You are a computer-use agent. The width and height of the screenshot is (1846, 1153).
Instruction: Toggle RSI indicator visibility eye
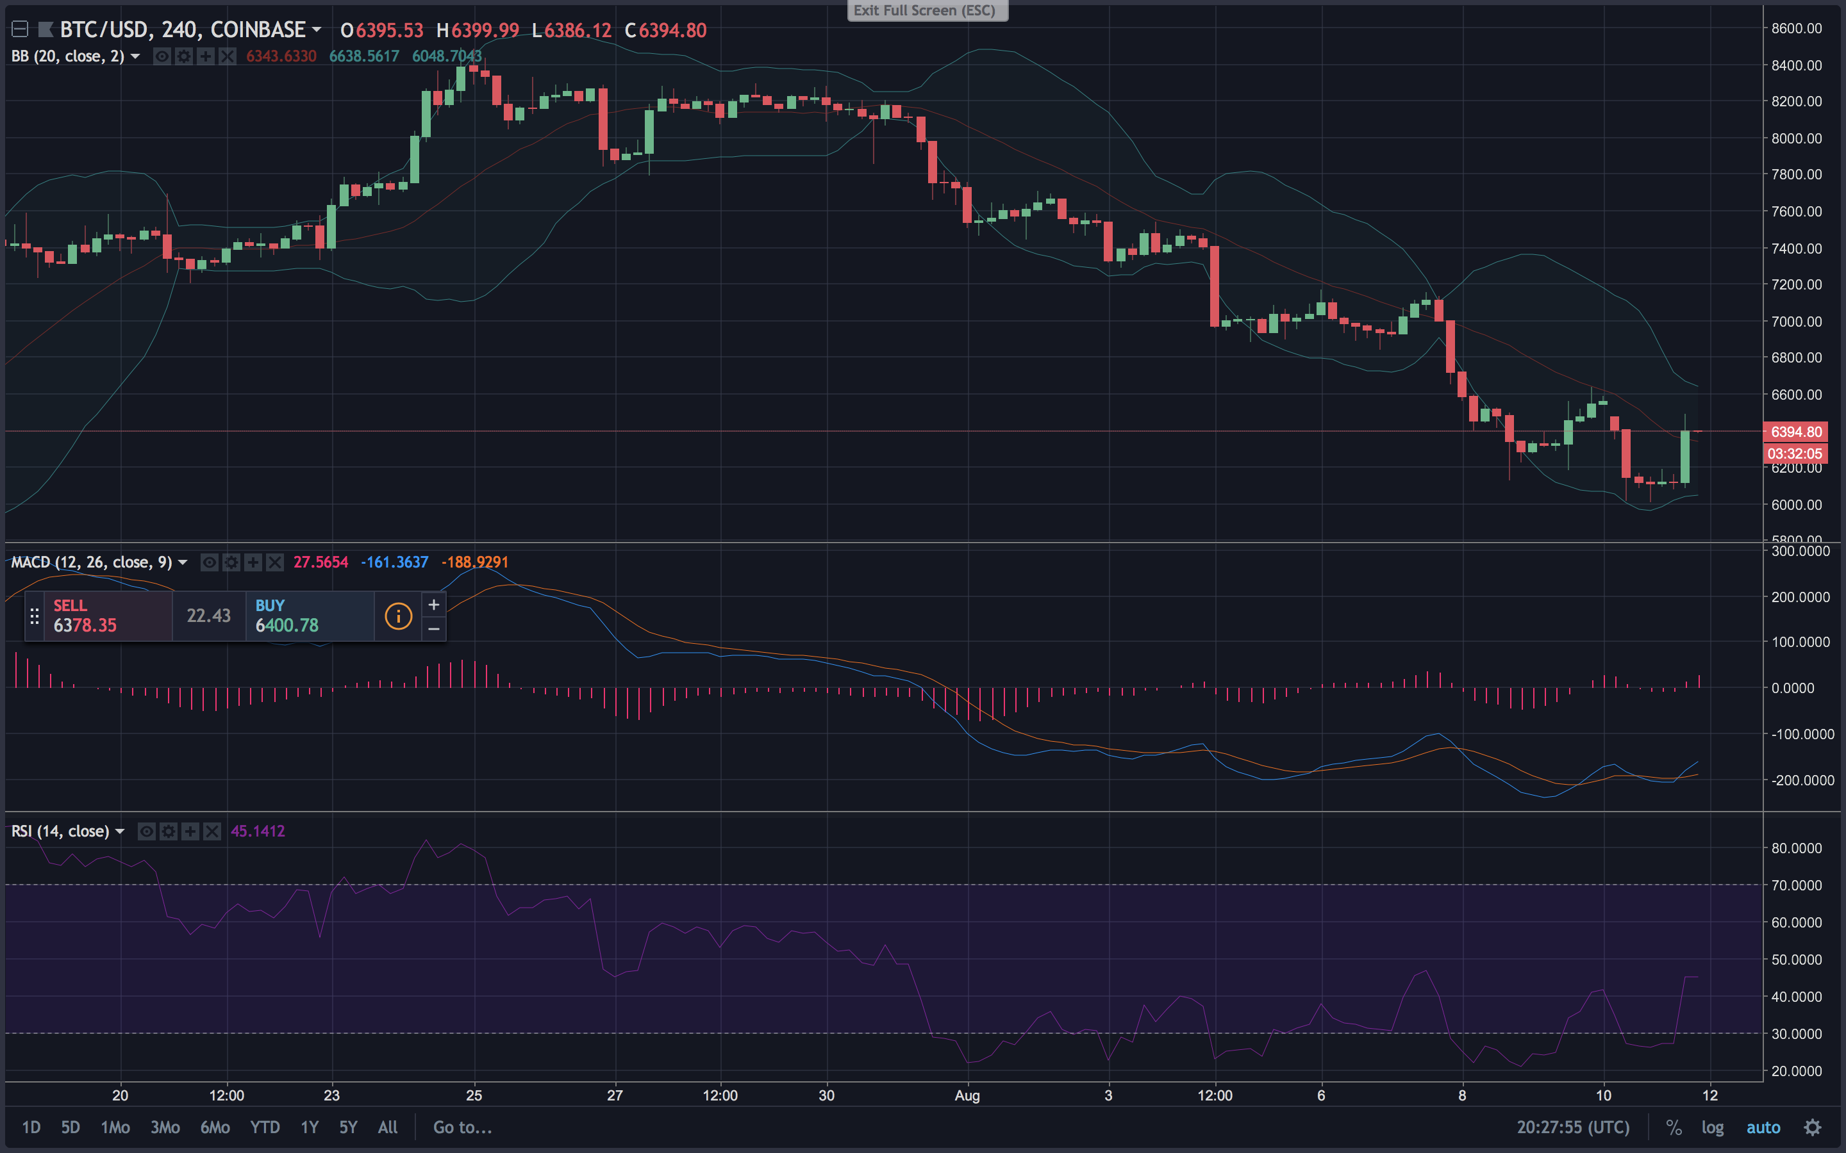point(146,831)
